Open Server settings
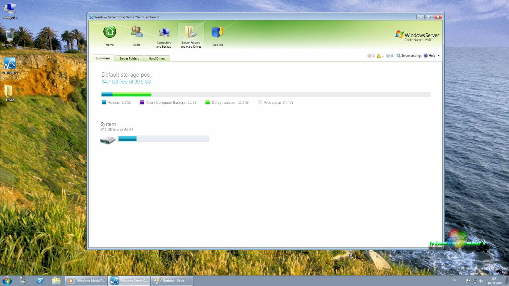The width and height of the screenshot is (509, 286). pyautogui.click(x=409, y=56)
